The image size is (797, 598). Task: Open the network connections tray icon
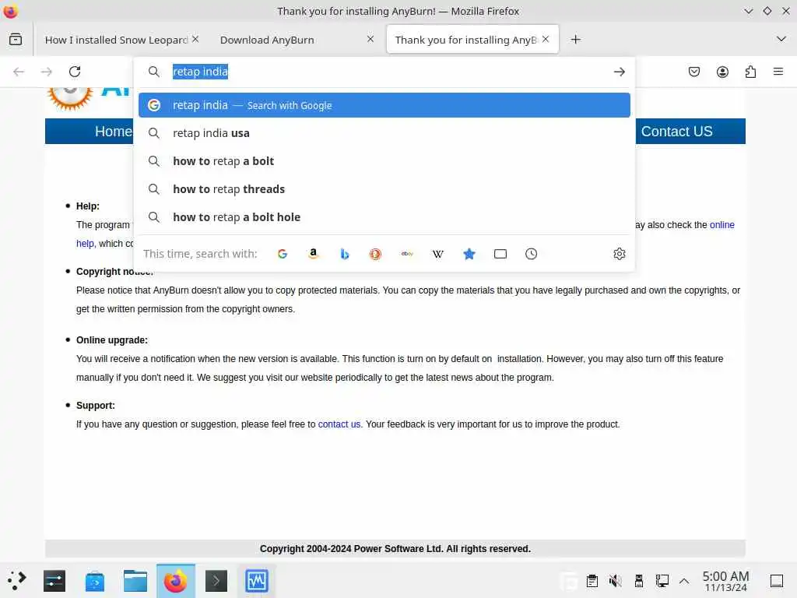tap(662, 581)
